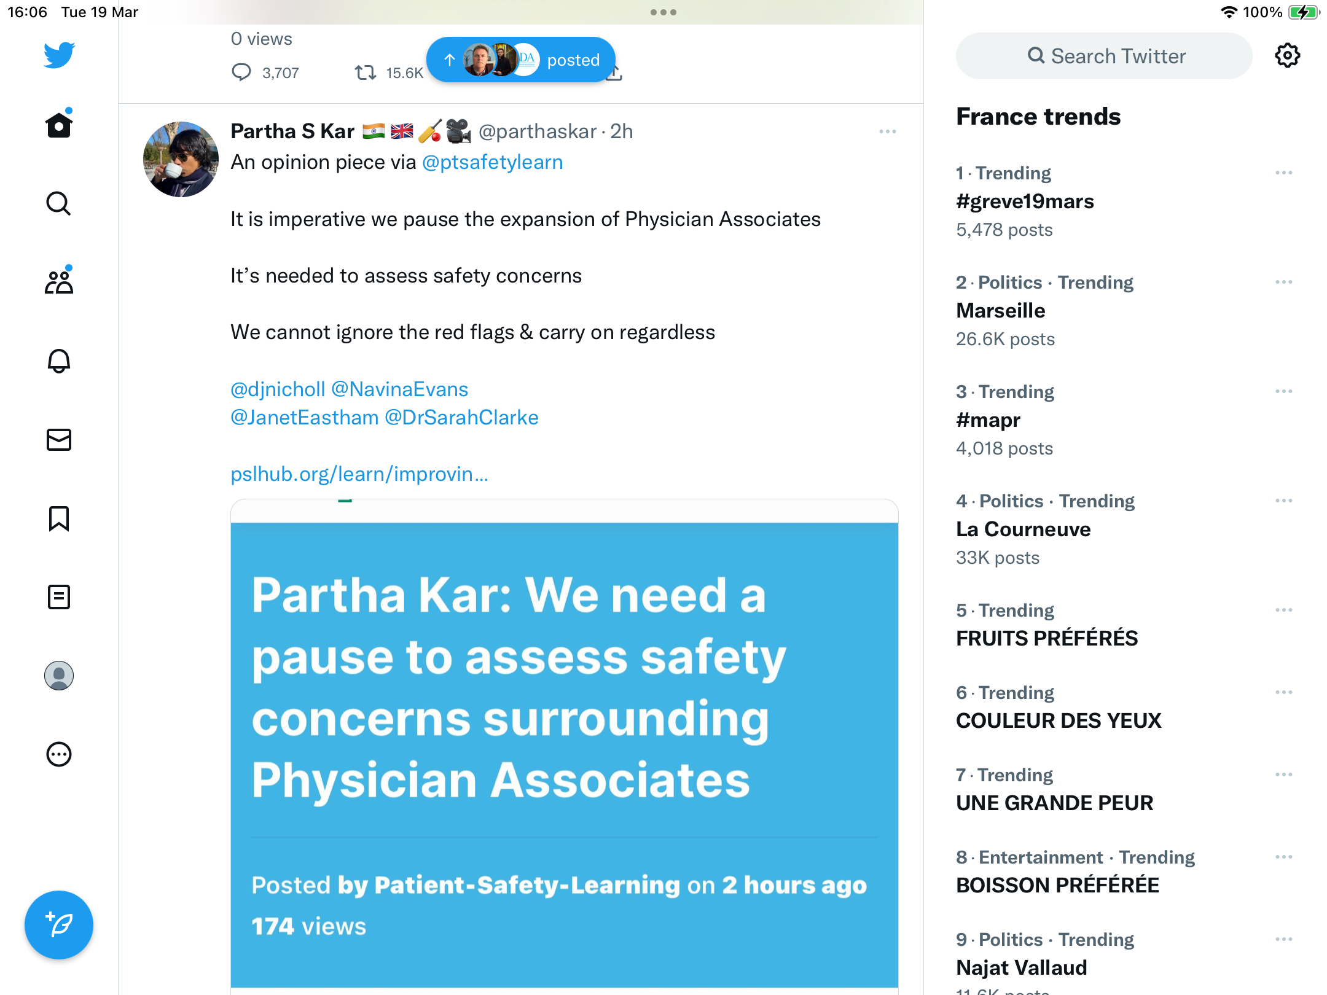This screenshot has width=1327, height=995.
Task: Open the Lists icon in sidebar
Action: coord(59,597)
